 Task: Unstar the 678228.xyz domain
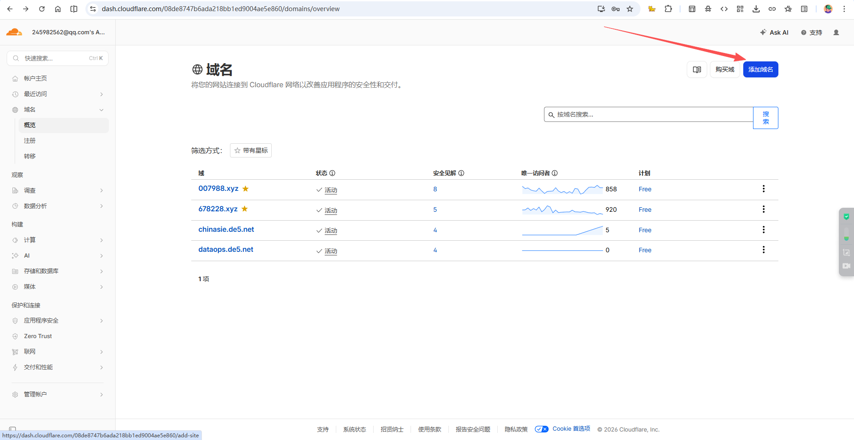coord(245,209)
